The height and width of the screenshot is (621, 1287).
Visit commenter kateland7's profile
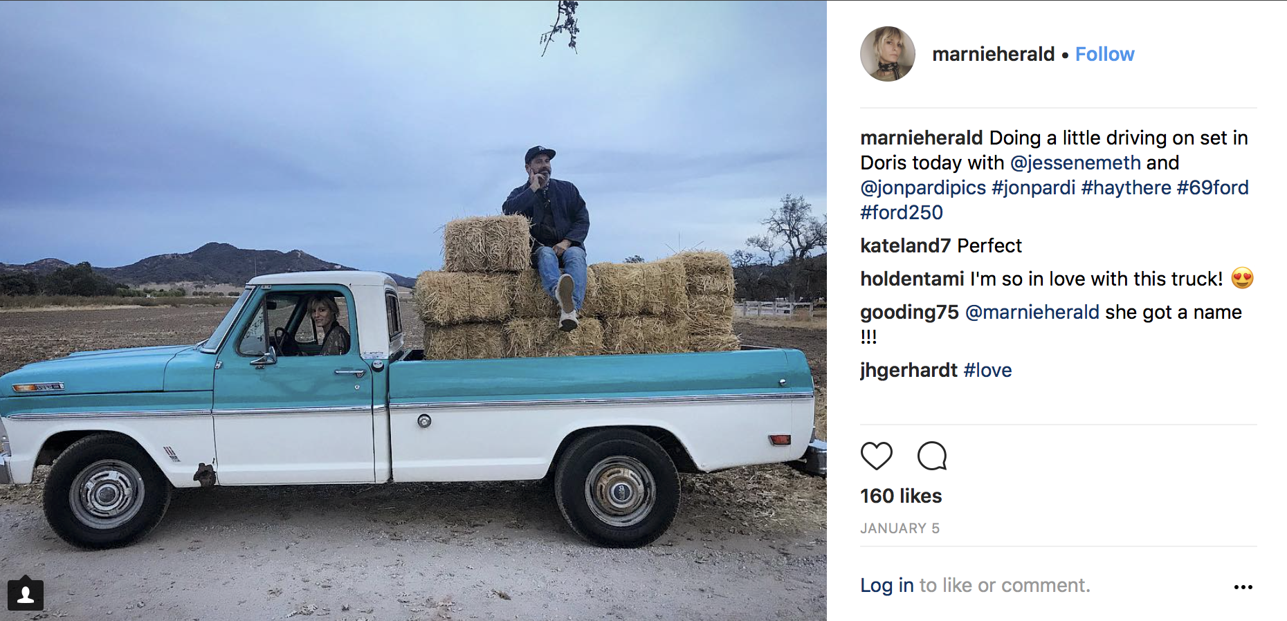click(905, 245)
